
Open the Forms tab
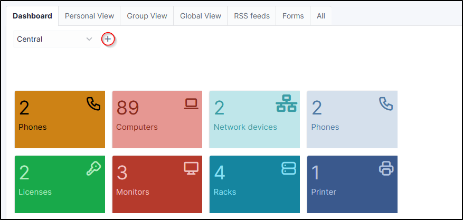293,16
